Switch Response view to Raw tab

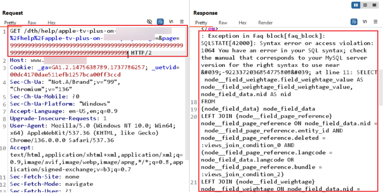coord(223,23)
